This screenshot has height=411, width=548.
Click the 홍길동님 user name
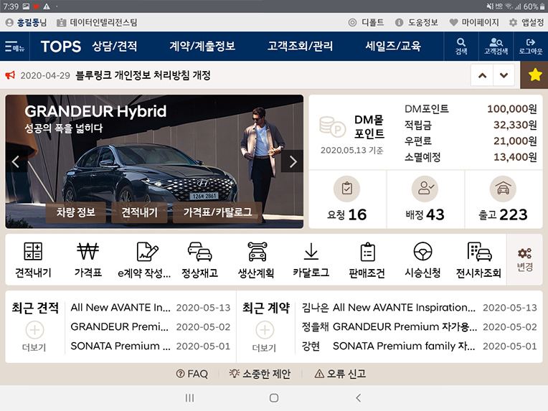pos(27,22)
